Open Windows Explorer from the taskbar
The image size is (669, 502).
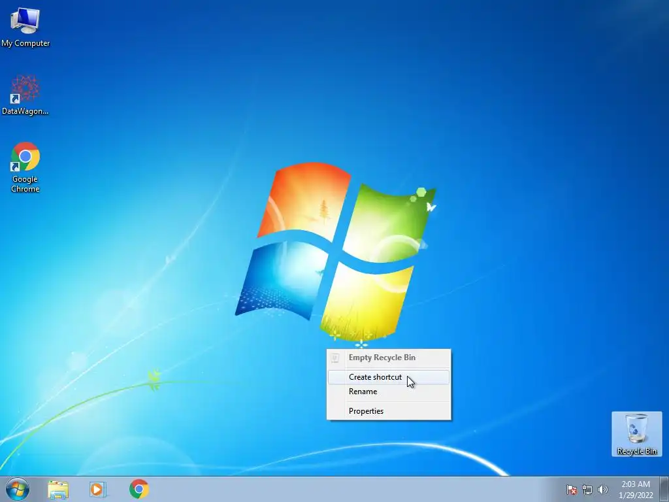coord(58,489)
